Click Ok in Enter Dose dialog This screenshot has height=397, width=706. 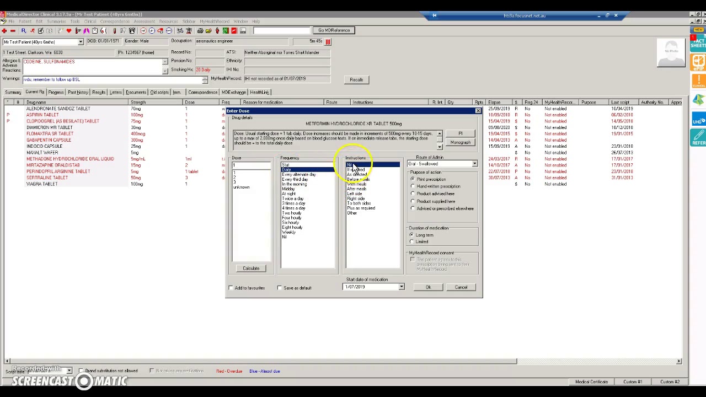428,287
